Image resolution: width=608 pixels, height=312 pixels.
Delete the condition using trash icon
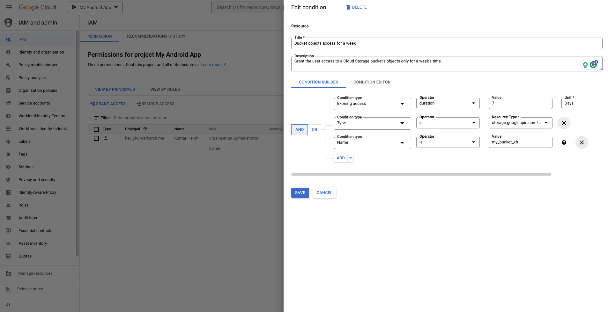[x=349, y=7]
